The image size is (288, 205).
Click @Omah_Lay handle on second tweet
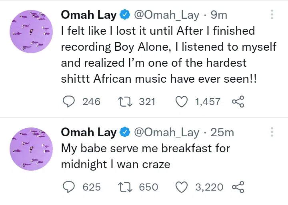[167, 132]
